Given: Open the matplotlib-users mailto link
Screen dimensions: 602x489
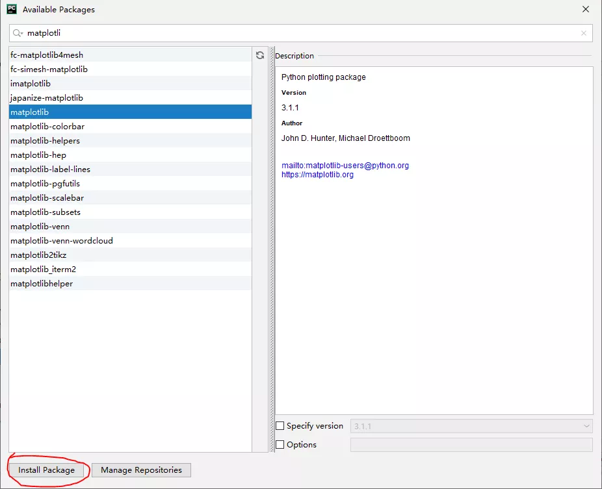Looking at the screenshot, I should (345, 166).
